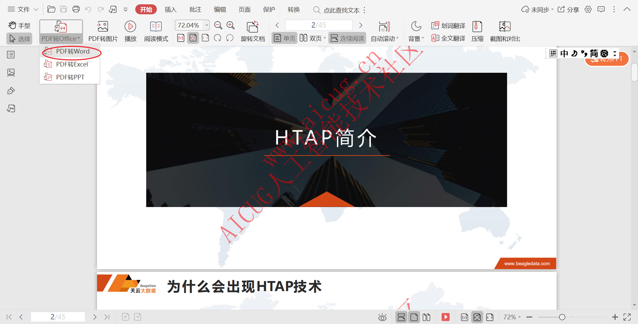The image size is (638, 324).
Task: Open the 截图和对比 tool
Action: (x=505, y=31)
